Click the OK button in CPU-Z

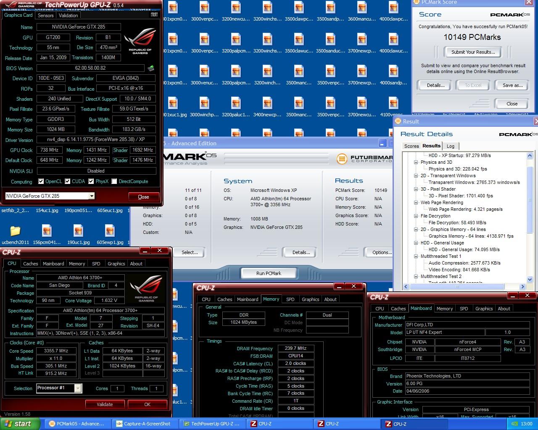click(x=147, y=404)
